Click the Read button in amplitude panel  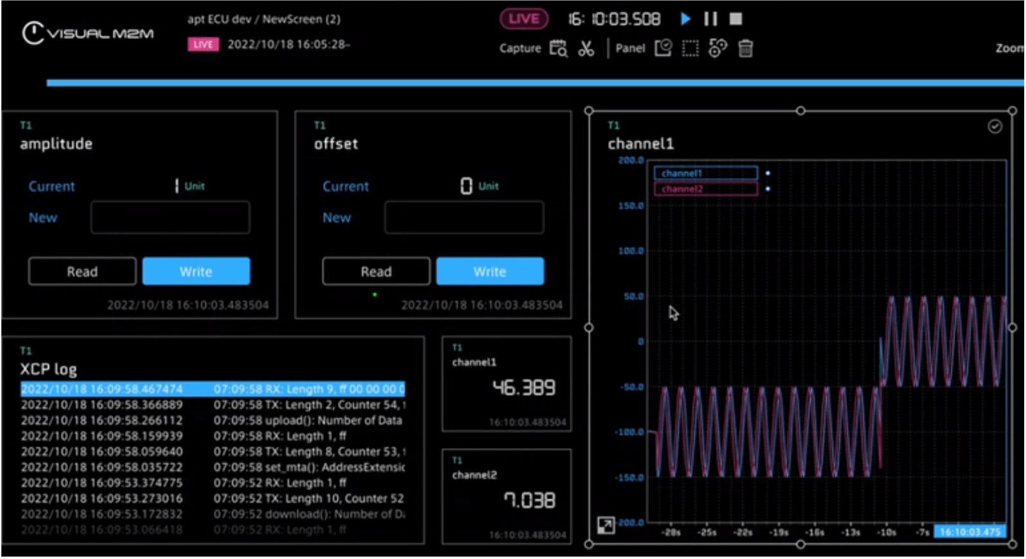point(82,271)
